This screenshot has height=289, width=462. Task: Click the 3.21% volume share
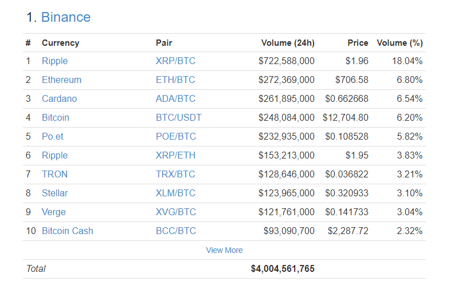410,174
